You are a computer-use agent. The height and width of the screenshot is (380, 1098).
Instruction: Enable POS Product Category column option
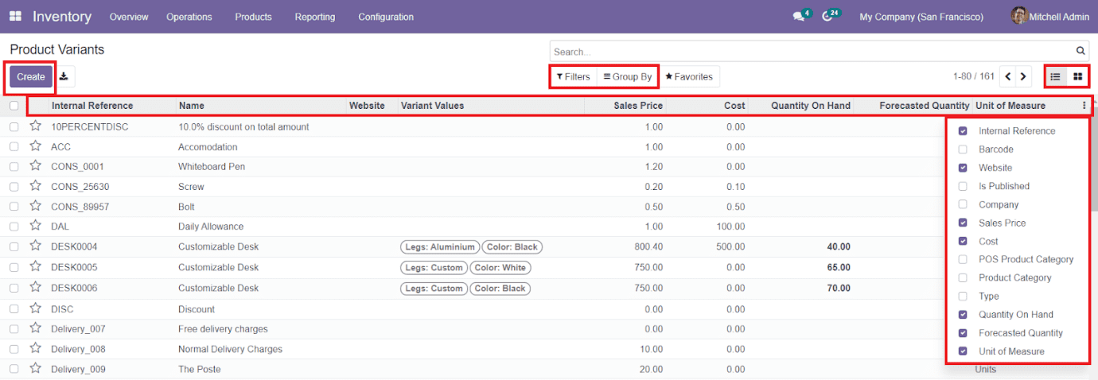coord(964,259)
